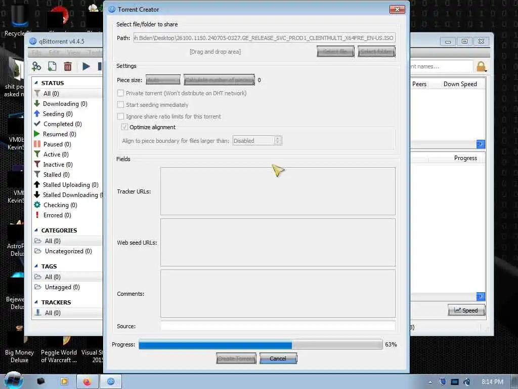Resume torrent play icon in qBittorrent toolbar
The height and width of the screenshot is (389, 518).
click(x=86, y=66)
